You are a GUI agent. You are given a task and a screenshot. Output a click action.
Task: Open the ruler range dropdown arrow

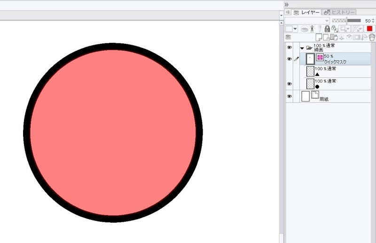[361, 29]
